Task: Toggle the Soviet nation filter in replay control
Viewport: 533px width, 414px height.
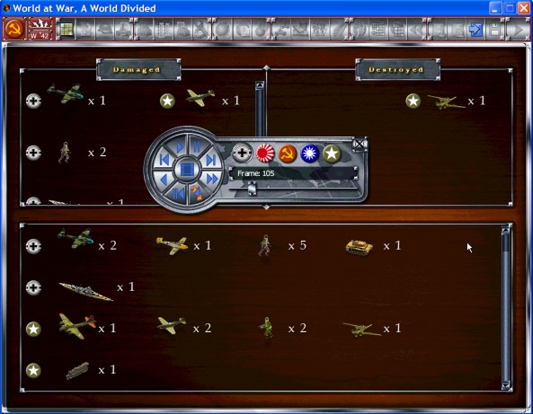Action: click(x=288, y=154)
